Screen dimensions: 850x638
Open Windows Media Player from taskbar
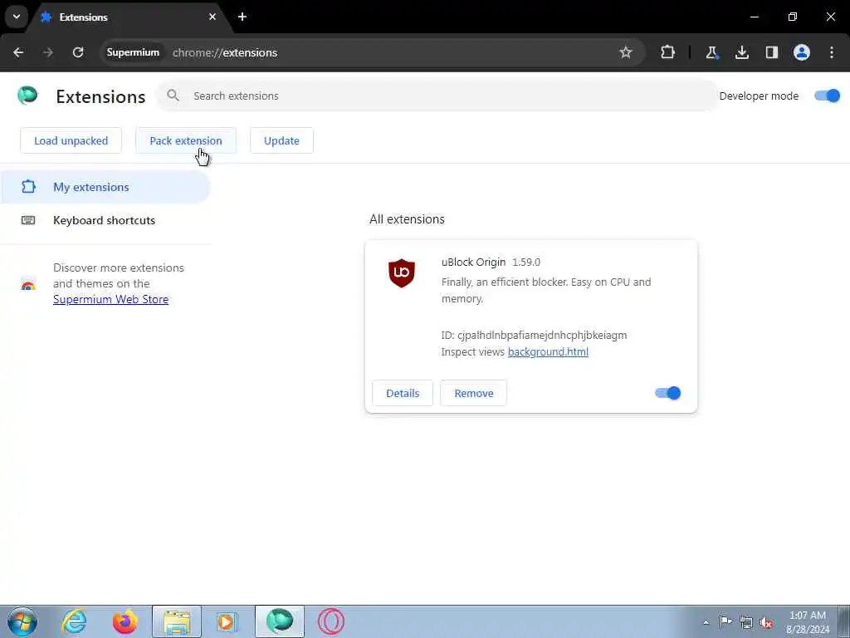tap(227, 621)
